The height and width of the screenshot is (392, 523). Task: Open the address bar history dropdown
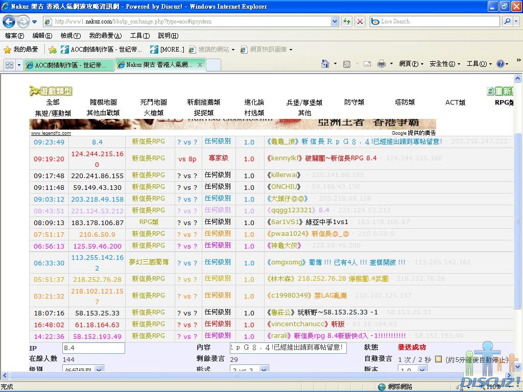[335, 21]
